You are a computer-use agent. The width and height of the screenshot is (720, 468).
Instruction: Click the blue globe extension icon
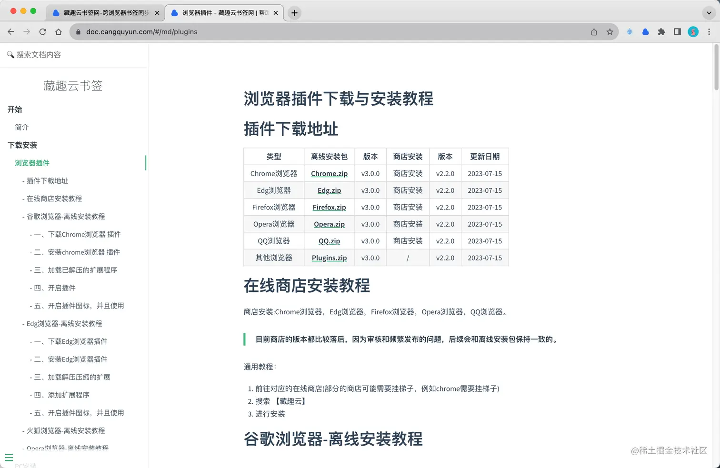[630, 32]
